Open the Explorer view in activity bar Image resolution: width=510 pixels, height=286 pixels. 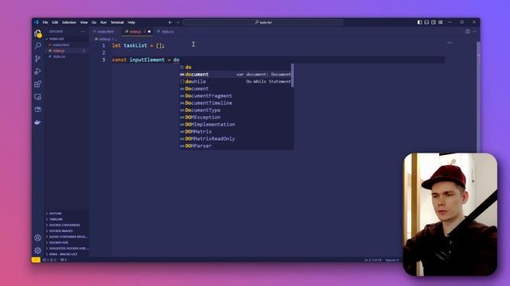(37, 33)
